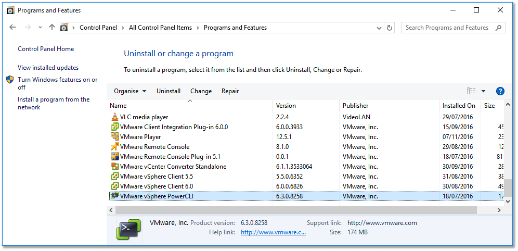Sort by the Publisher column header
The image size is (518, 251).
click(389, 106)
